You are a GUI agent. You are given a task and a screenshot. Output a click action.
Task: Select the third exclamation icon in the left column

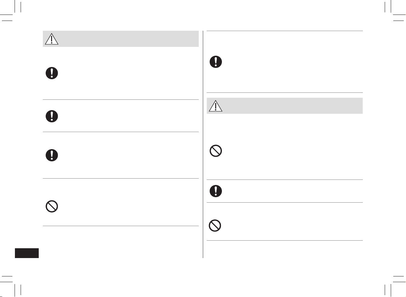tap(52, 155)
